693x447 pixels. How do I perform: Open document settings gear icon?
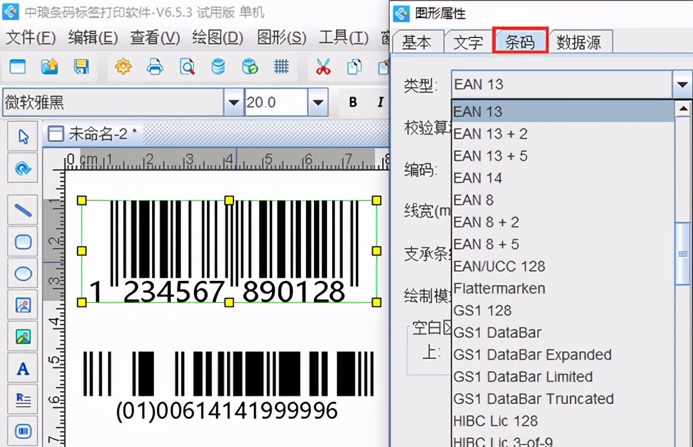(x=123, y=67)
